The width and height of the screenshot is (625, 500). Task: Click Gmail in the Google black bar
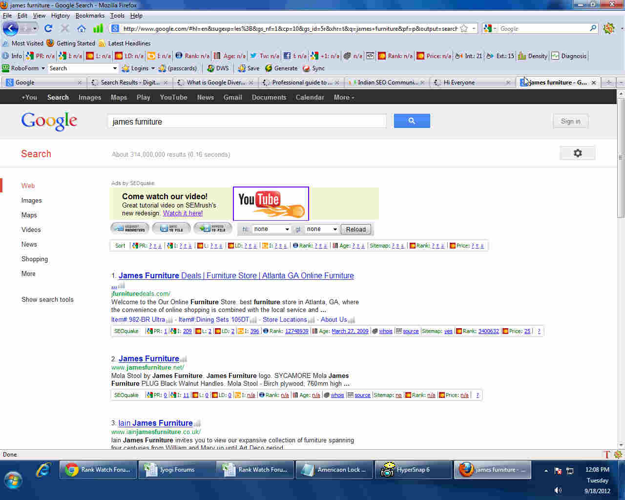click(x=232, y=97)
